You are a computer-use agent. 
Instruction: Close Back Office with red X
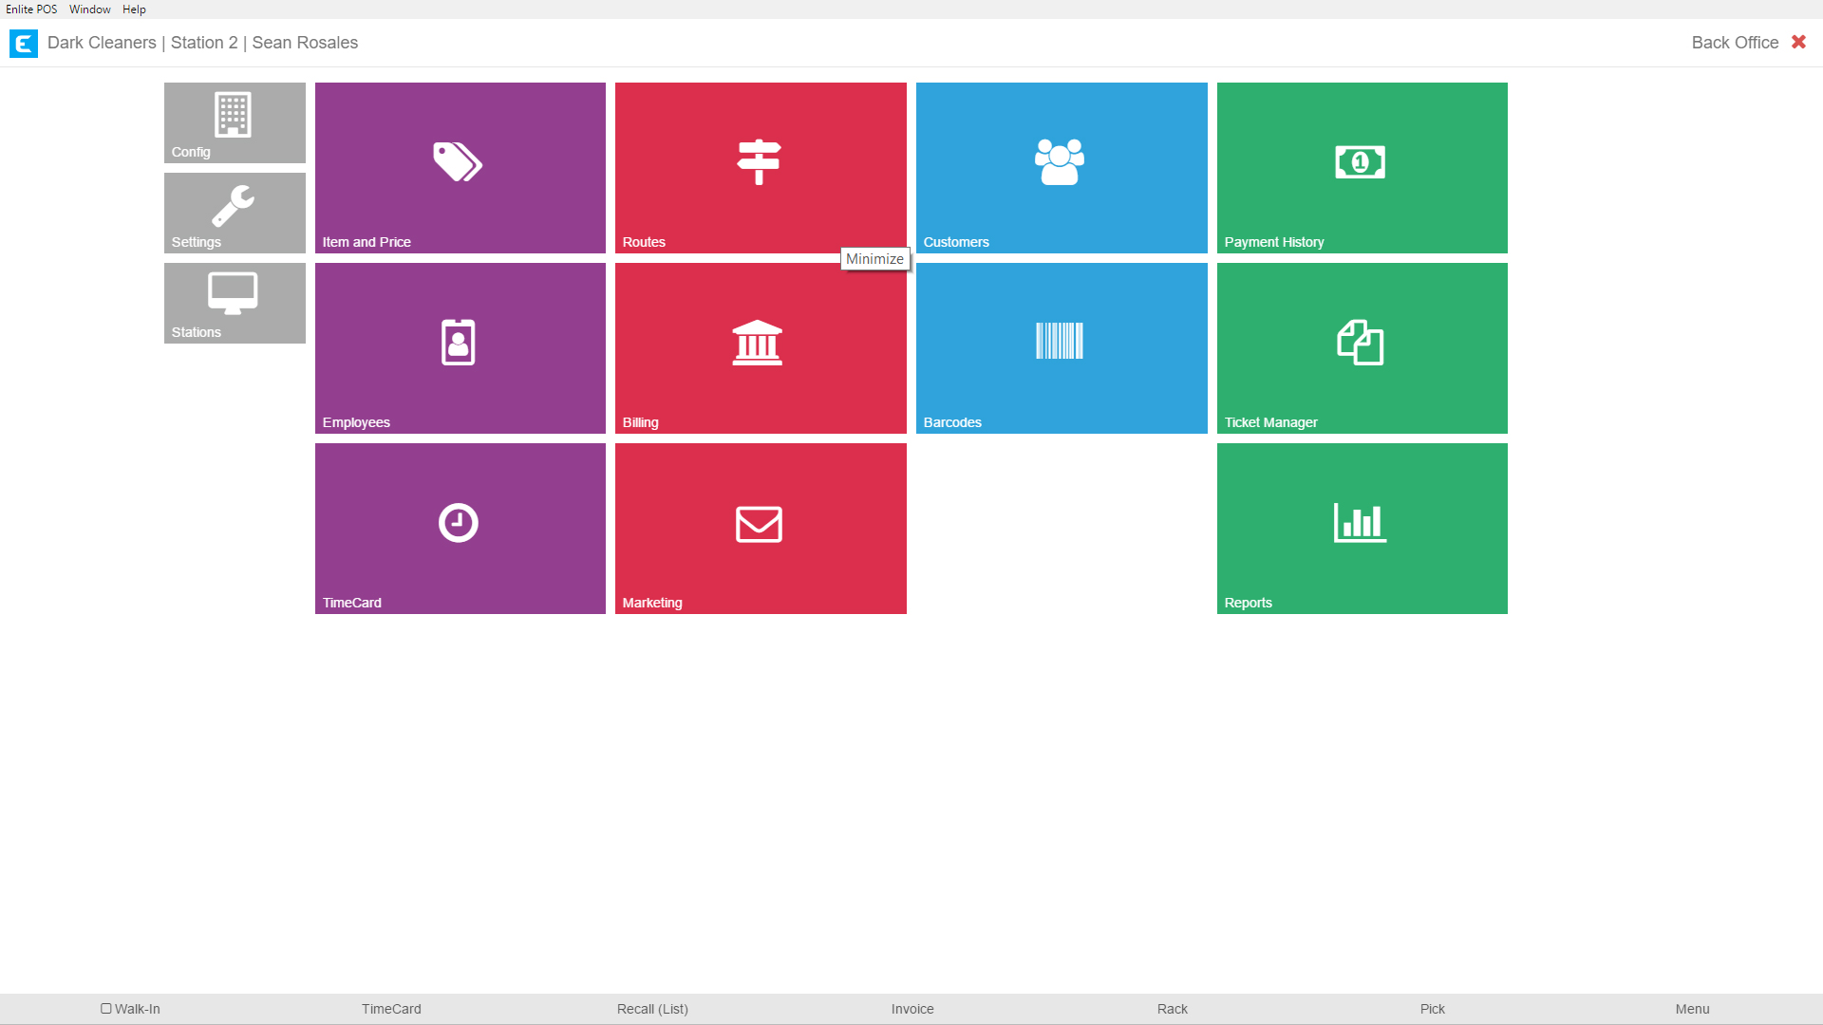1798,42
